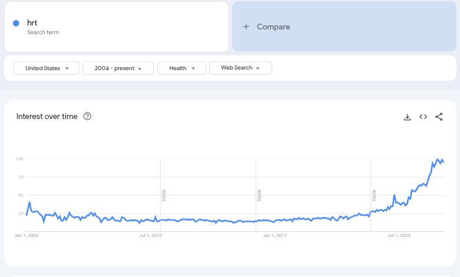Open the United States region dropdown

[x=47, y=68]
